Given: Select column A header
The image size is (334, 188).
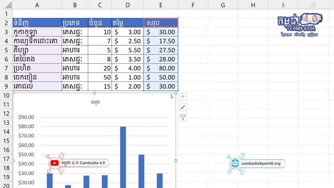Looking at the screenshot, I should (x=37, y=5).
